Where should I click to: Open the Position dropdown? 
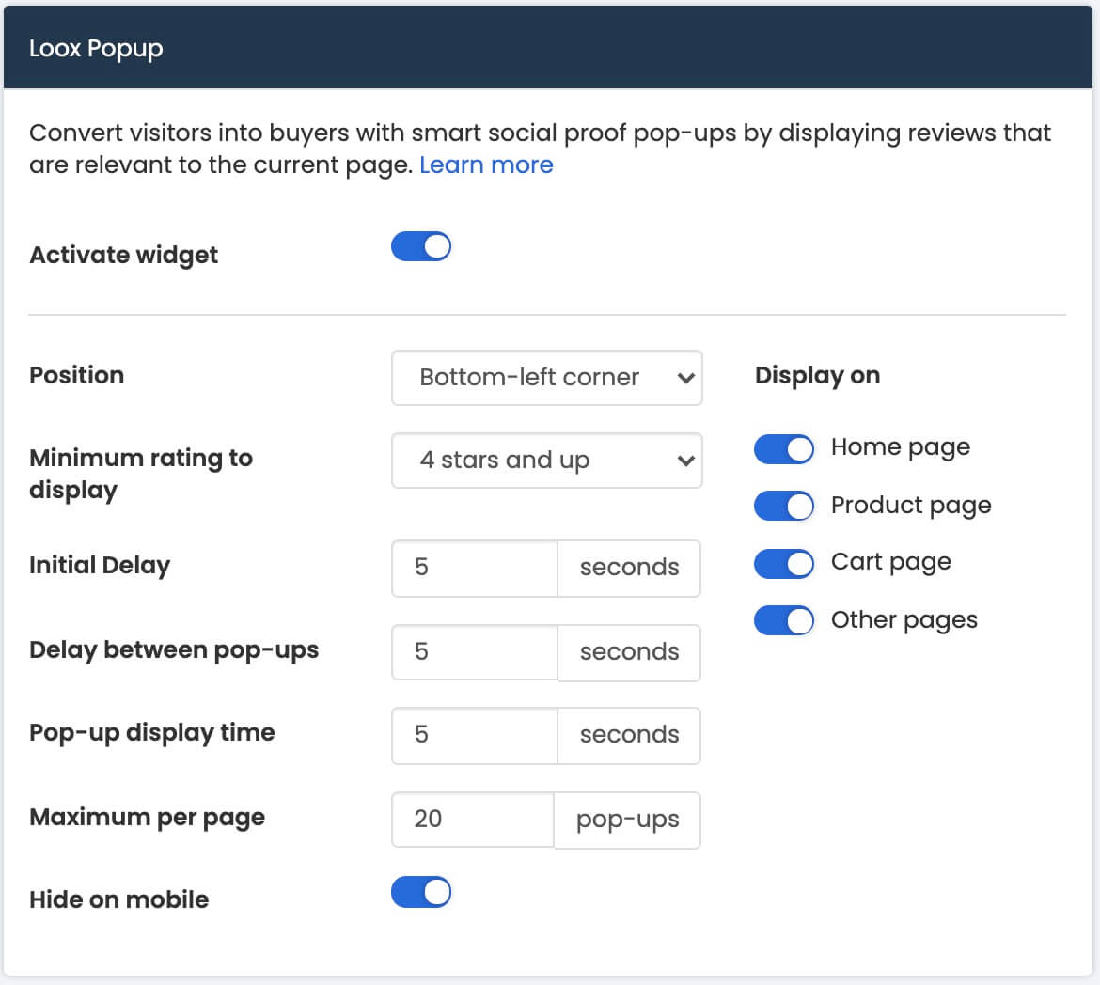click(546, 378)
